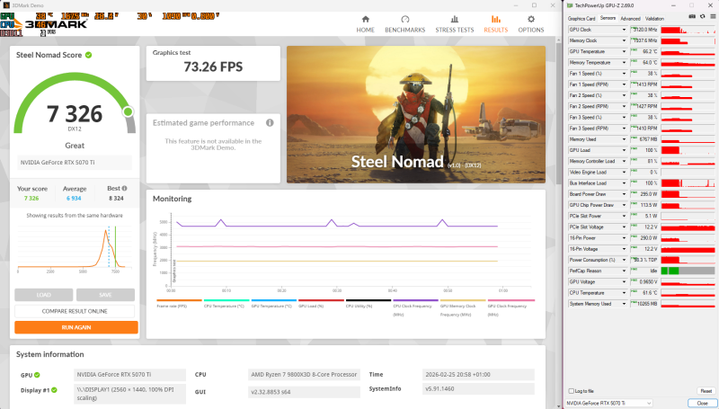This screenshot has width=719, height=409.
Task: Click the SAVE button
Action: [105, 295]
